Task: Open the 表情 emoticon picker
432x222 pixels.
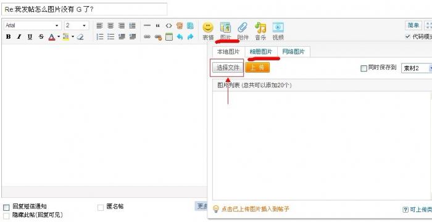Action: click(x=208, y=31)
